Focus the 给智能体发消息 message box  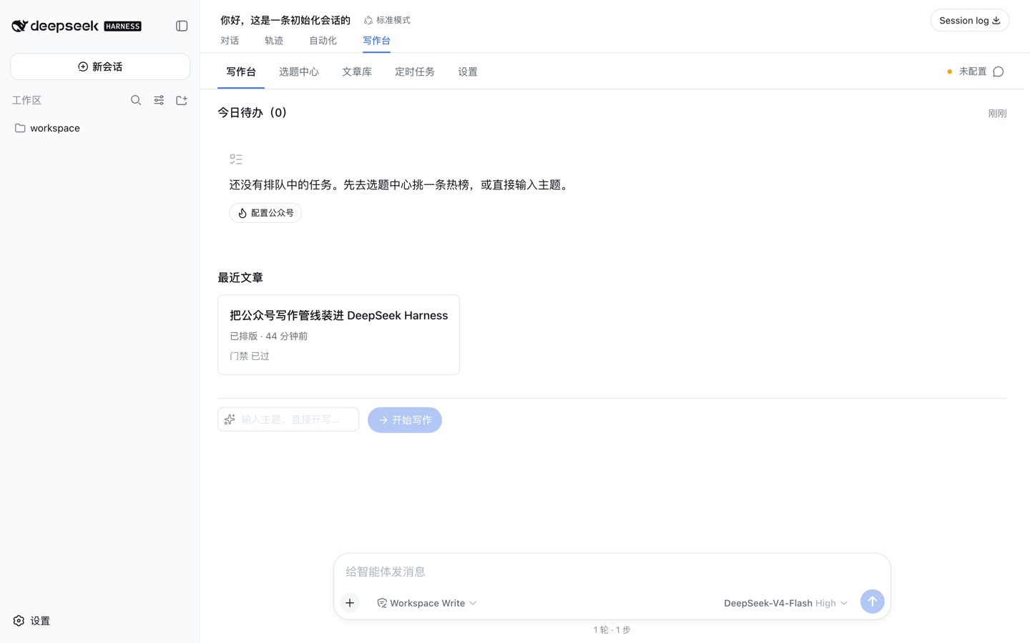[x=612, y=572]
